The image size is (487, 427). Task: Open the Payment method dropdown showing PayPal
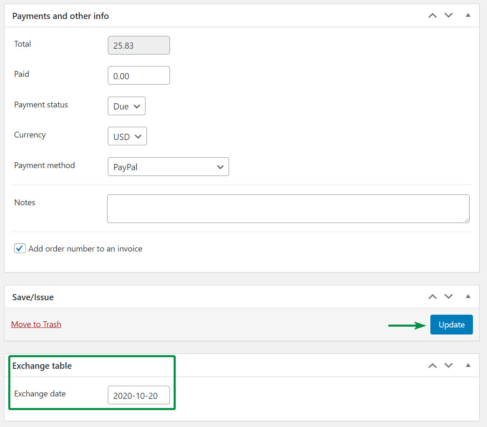168,166
